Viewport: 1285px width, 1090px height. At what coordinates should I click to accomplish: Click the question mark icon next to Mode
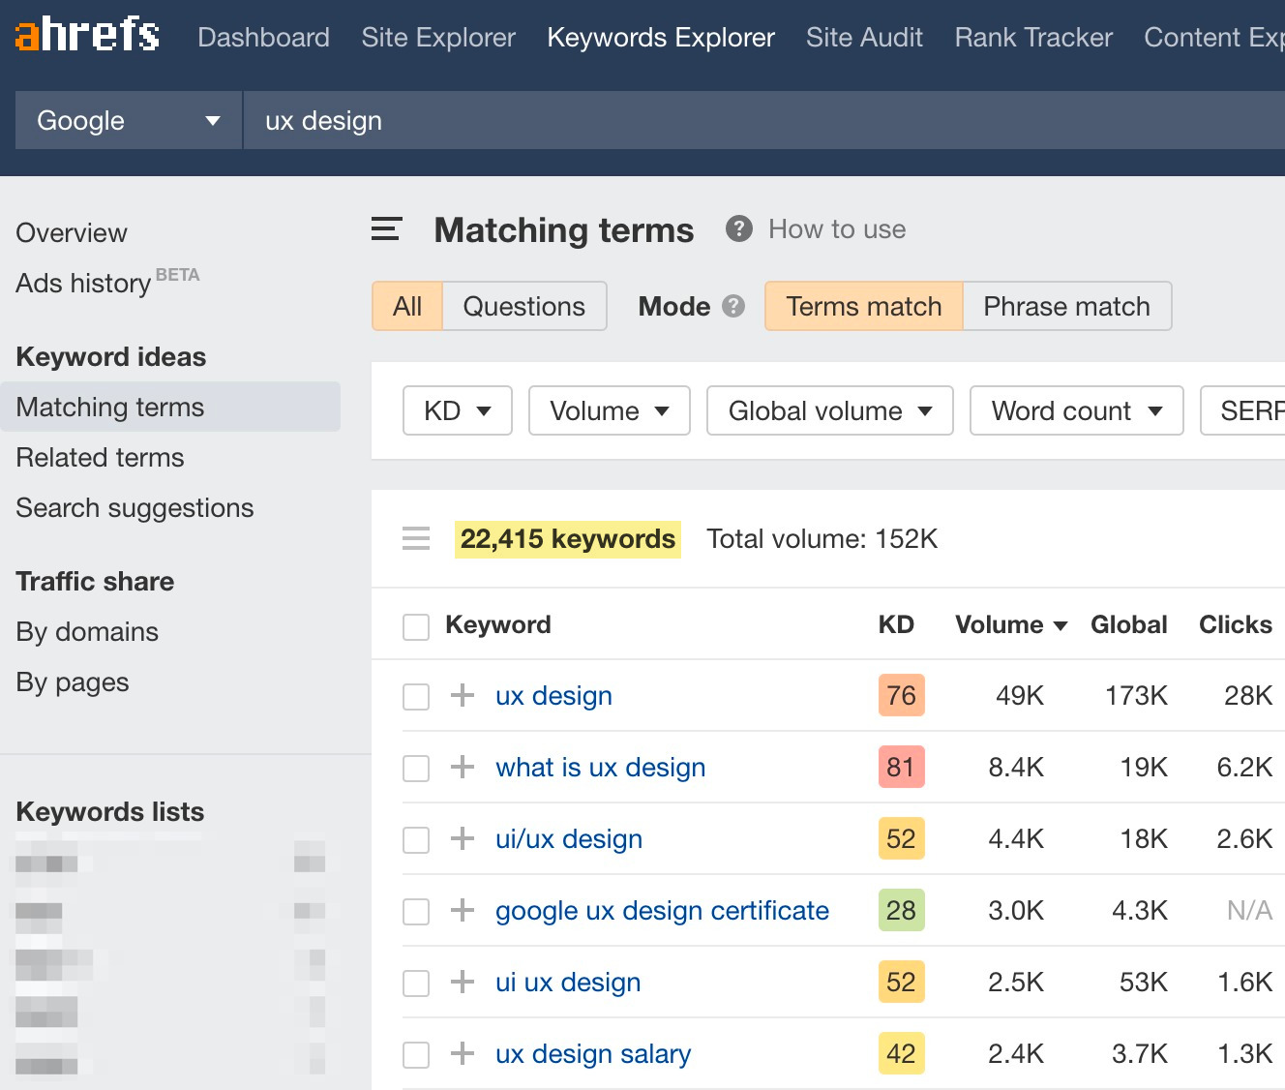pyautogui.click(x=733, y=306)
